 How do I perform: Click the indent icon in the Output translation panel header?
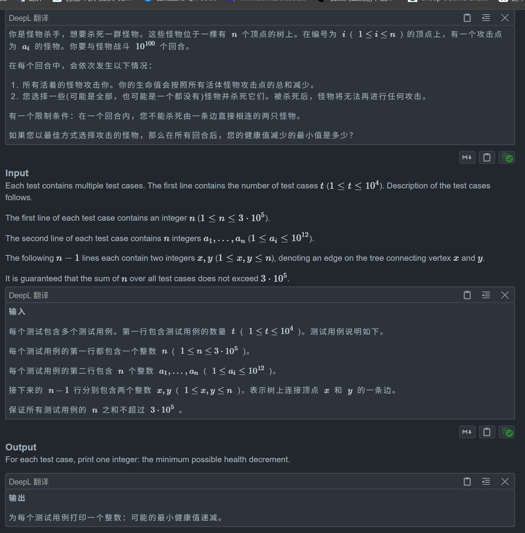point(486,481)
